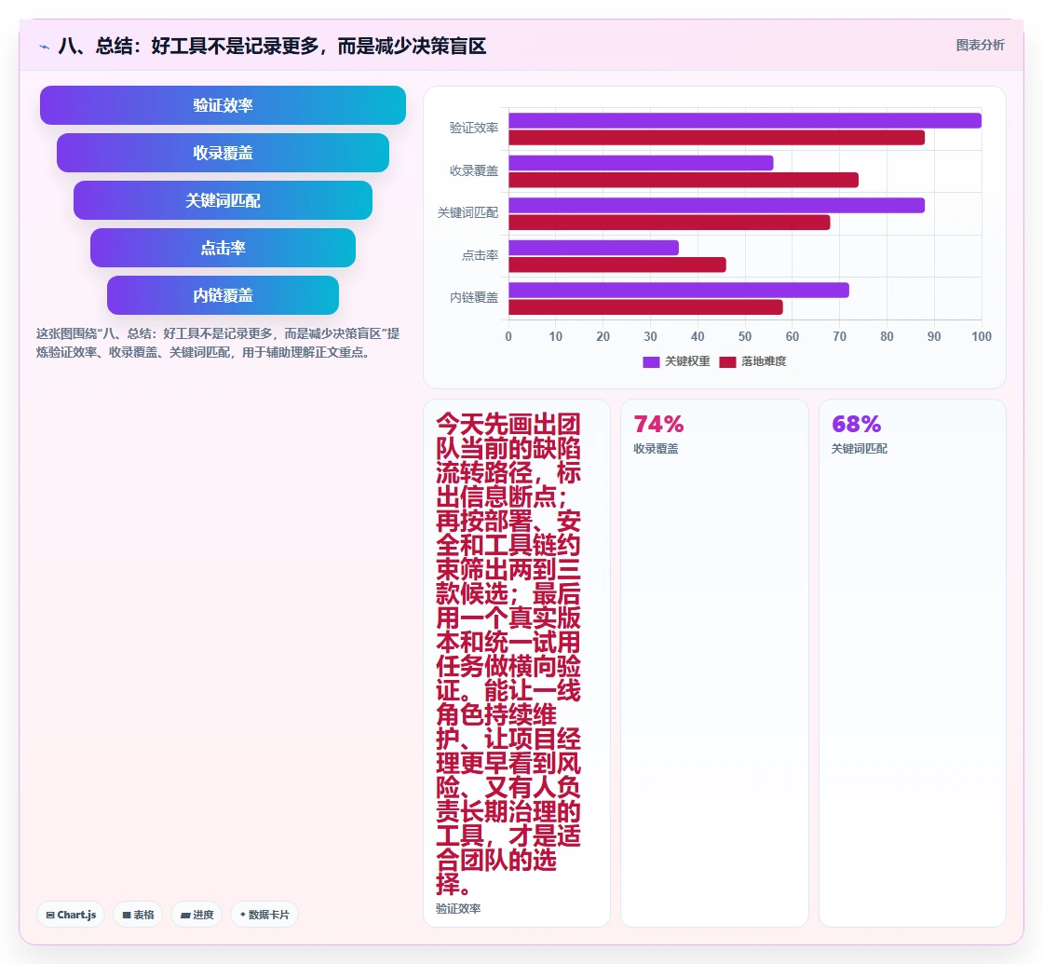
Task: Click the 100 tick on the x-axis
Action: tap(982, 336)
